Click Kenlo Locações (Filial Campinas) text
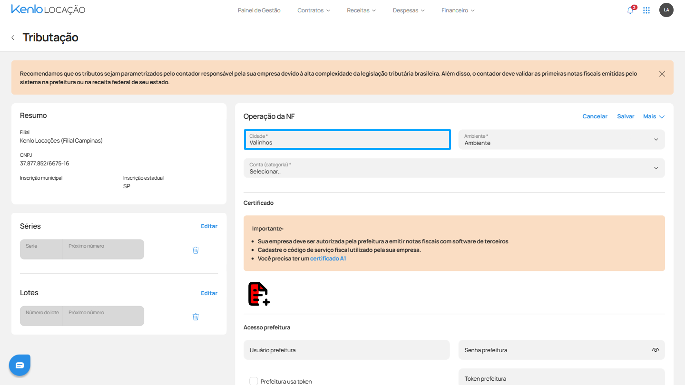 pyautogui.click(x=61, y=141)
